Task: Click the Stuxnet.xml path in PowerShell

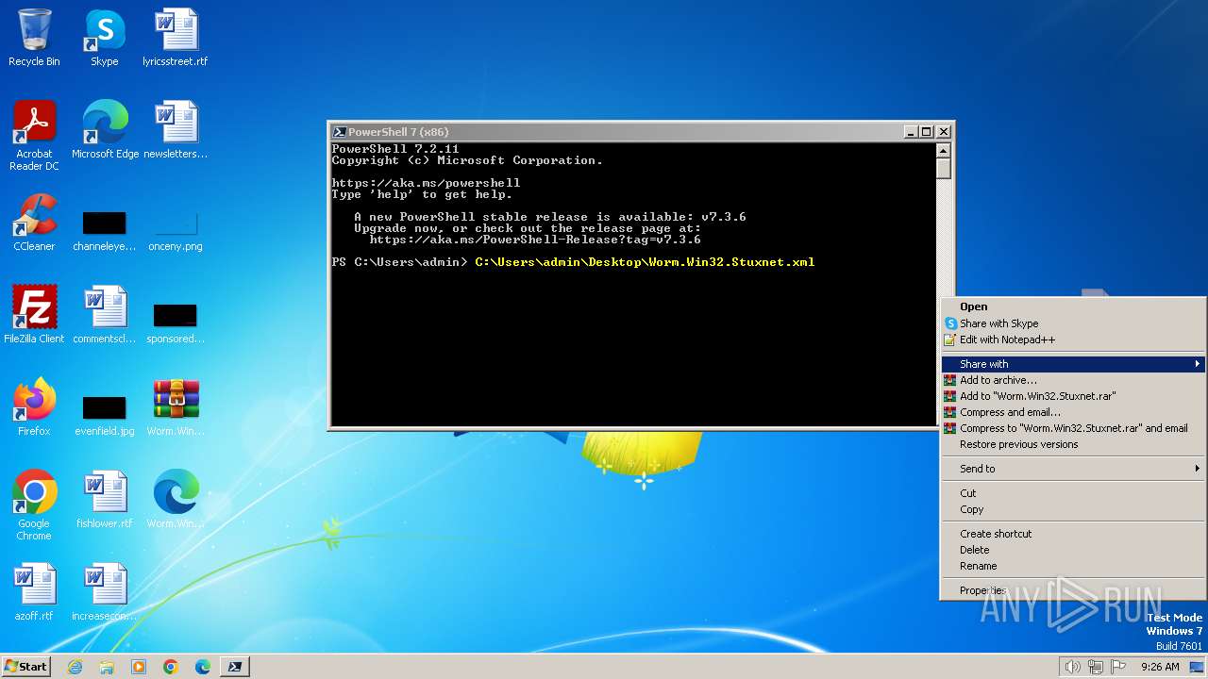Action: pos(645,262)
